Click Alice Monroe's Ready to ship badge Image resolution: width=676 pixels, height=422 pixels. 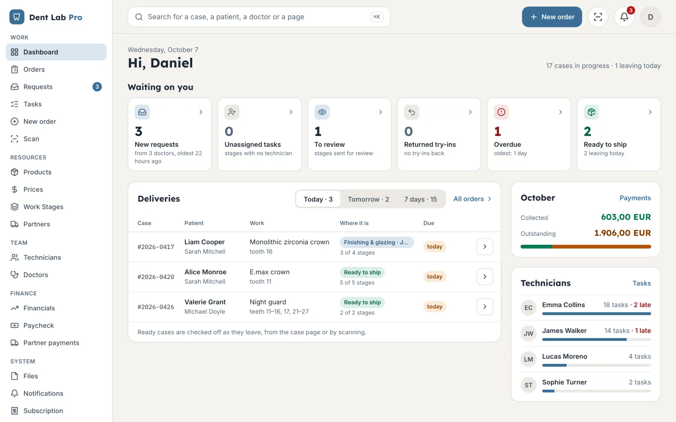tap(362, 272)
